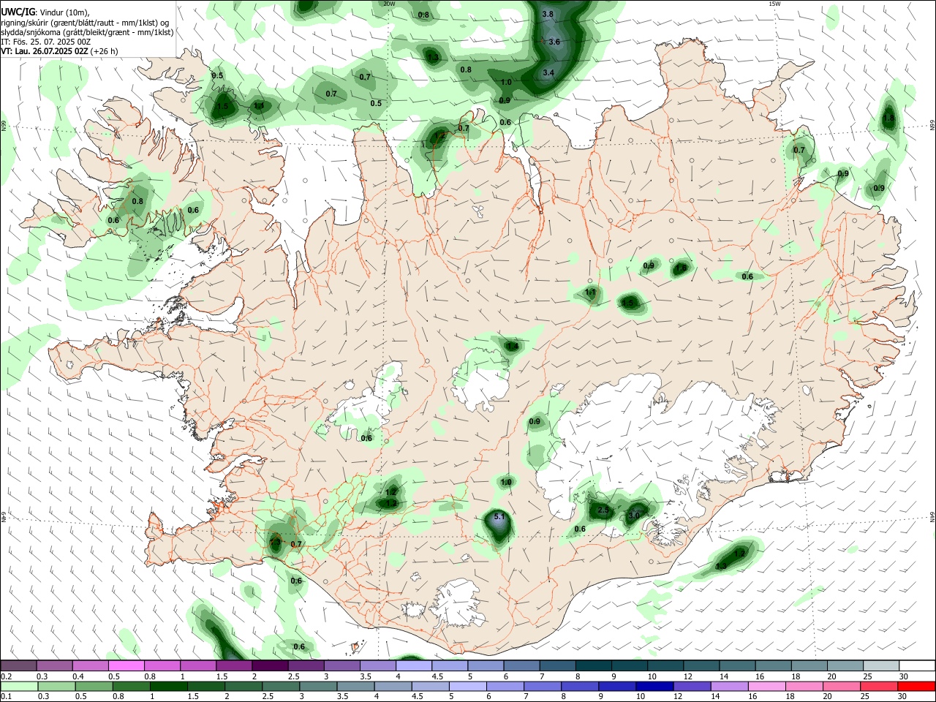Click the '5.1' precipitation value
Screen dimensions: 936x702
[500, 517]
